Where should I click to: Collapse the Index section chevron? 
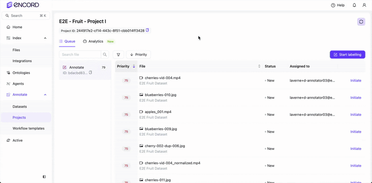[x=45, y=38]
